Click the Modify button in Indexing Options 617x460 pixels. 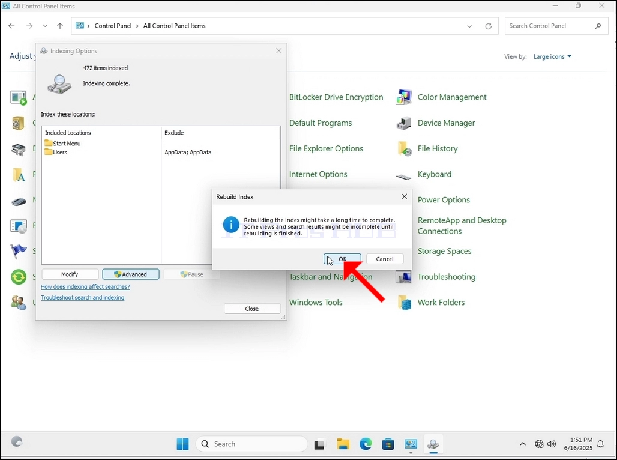point(70,274)
